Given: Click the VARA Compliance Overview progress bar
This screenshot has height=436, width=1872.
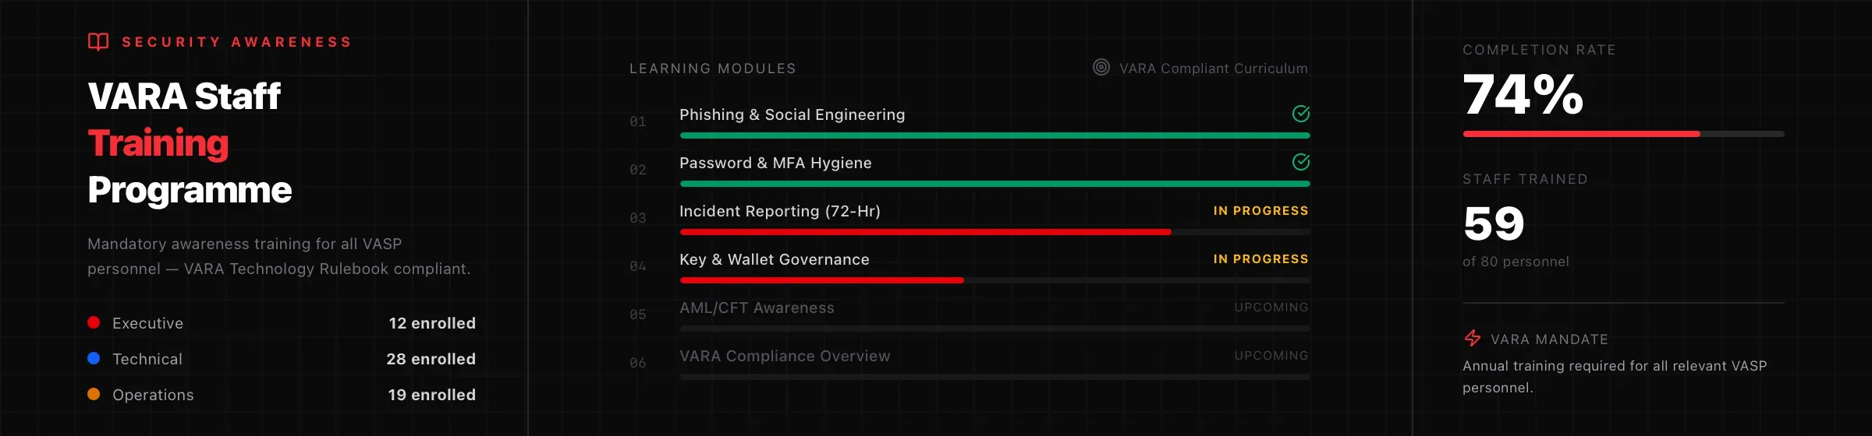Looking at the screenshot, I should pos(994,377).
